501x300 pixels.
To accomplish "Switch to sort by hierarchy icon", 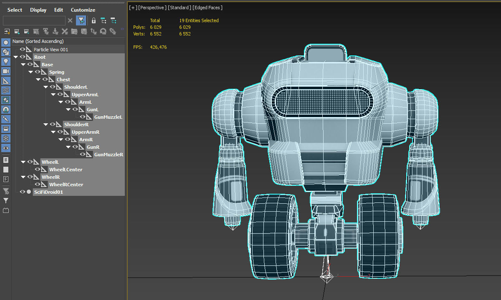I will click(x=103, y=20).
